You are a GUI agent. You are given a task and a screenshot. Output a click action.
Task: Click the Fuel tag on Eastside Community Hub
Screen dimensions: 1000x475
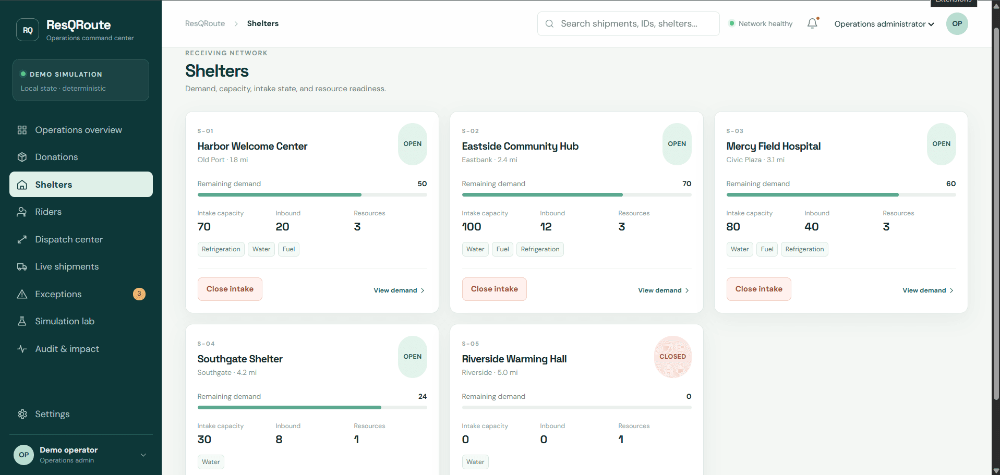(x=503, y=249)
